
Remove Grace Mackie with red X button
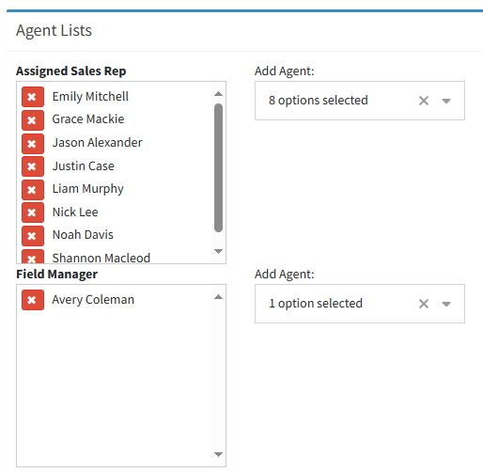33,120
